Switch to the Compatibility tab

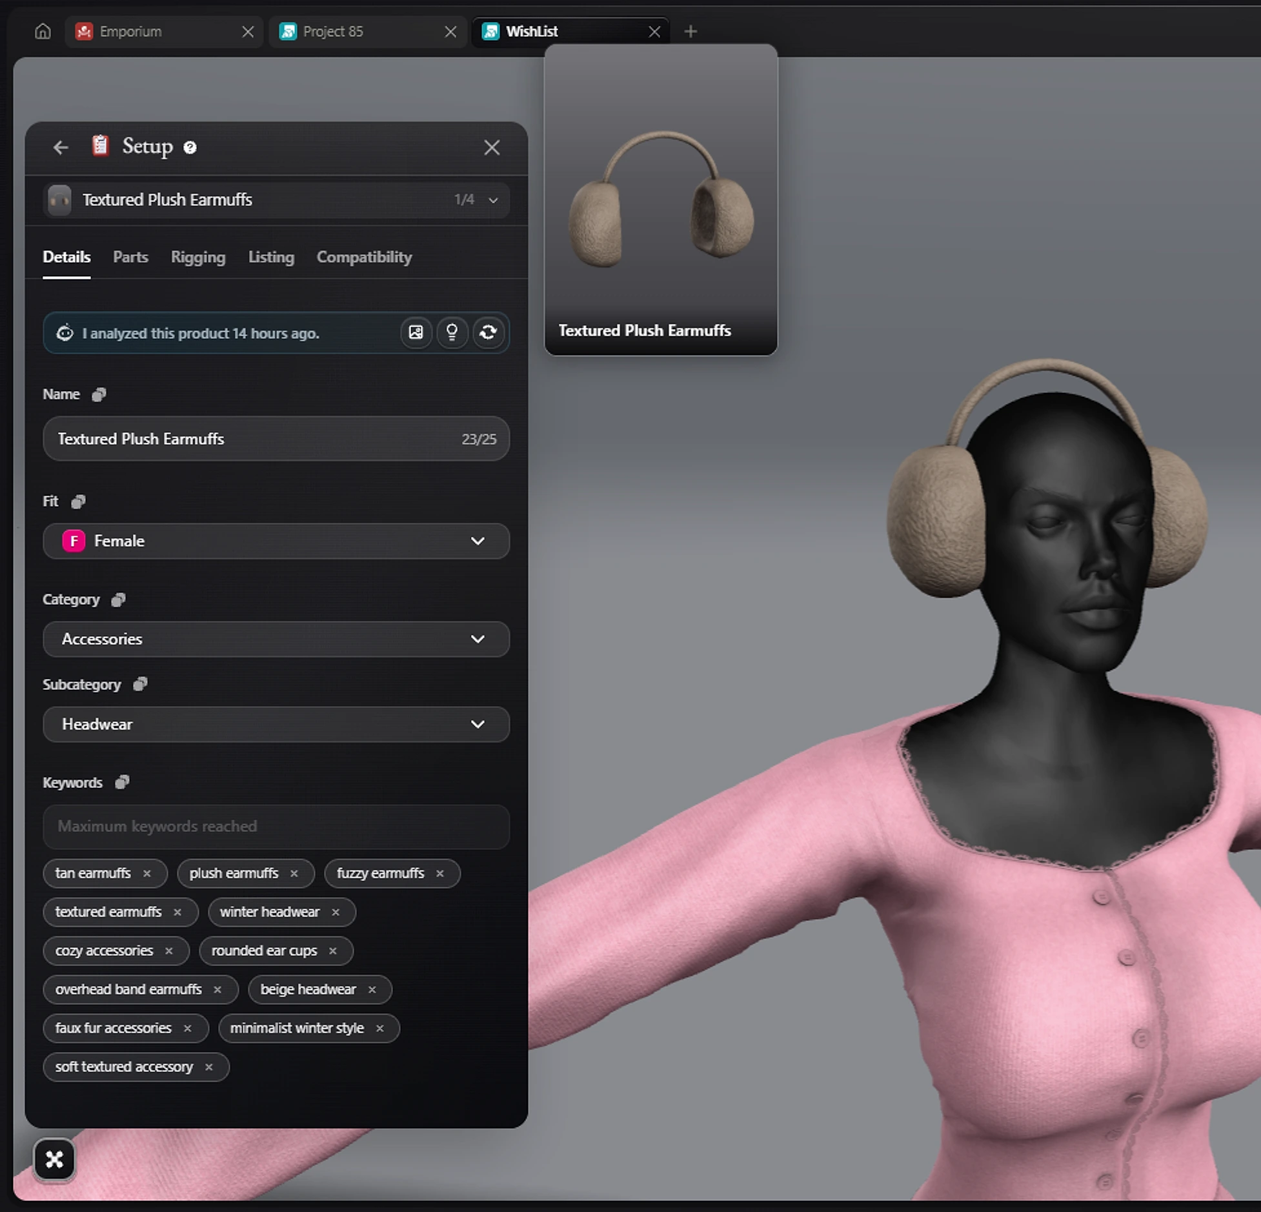click(364, 257)
